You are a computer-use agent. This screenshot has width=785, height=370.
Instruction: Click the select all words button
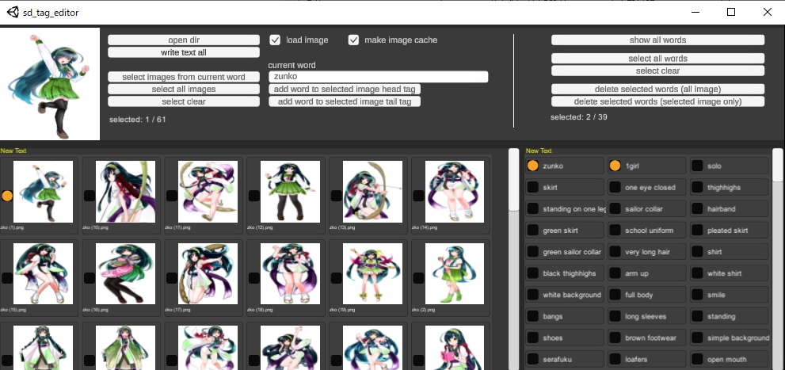click(657, 59)
